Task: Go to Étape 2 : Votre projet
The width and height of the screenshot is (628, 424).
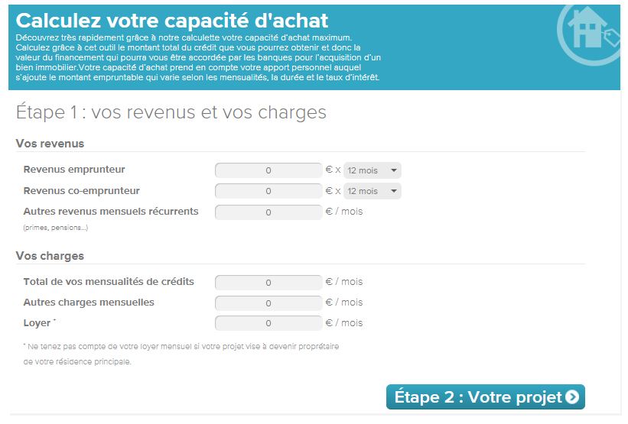Action: [486, 396]
